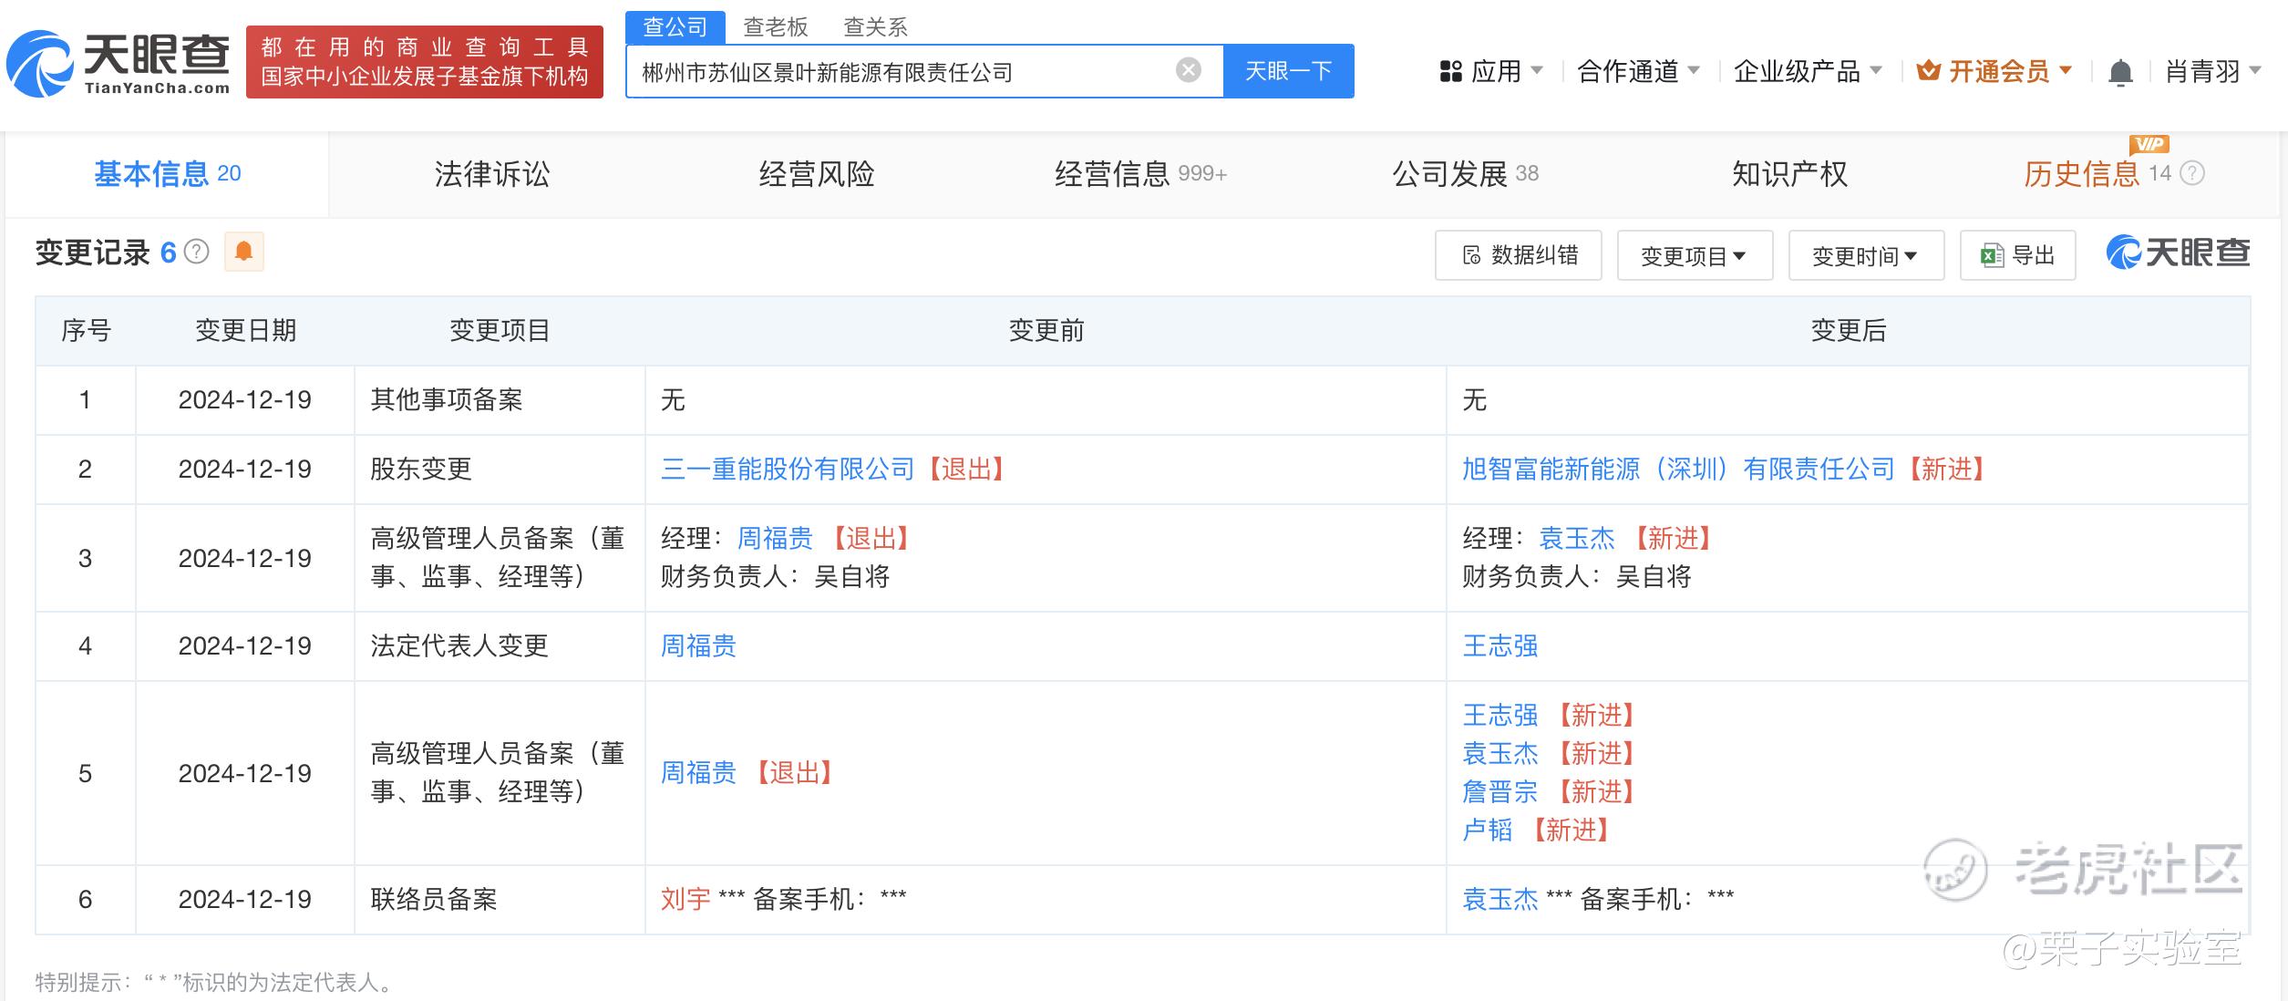Click the 应用 grid icon
2288x1001 pixels.
[x=1450, y=71]
